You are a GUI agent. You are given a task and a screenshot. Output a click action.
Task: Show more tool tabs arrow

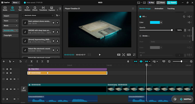[x=60, y=9]
